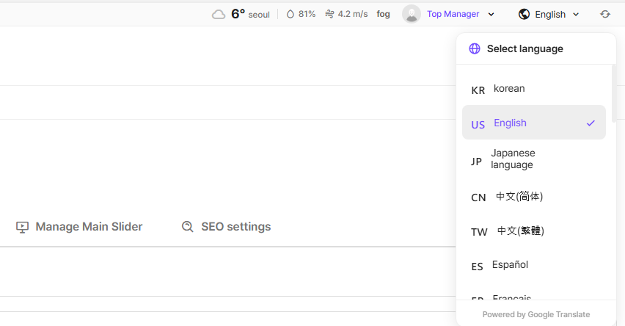This screenshot has height=326, width=625.
Task: Collapse the English language dropdown
Action: [x=576, y=14]
